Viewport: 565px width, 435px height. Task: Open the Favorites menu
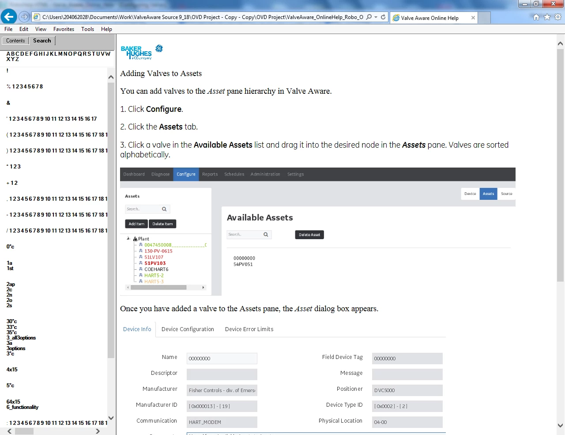(x=64, y=29)
